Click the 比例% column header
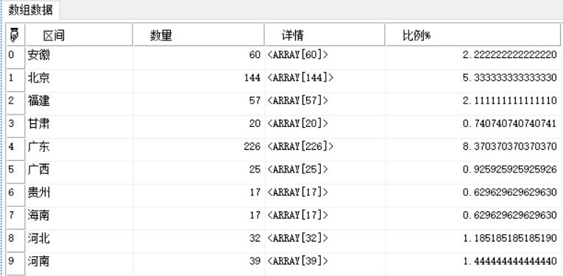 point(474,35)
